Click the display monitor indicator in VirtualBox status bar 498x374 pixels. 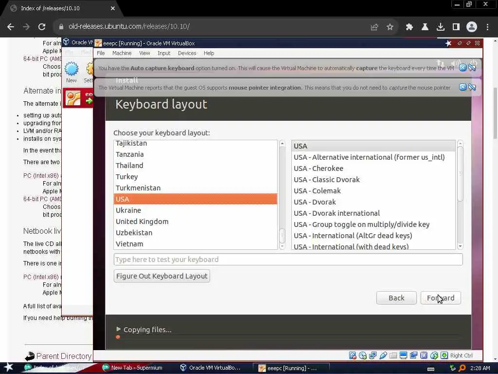click(x=403, y=355)
